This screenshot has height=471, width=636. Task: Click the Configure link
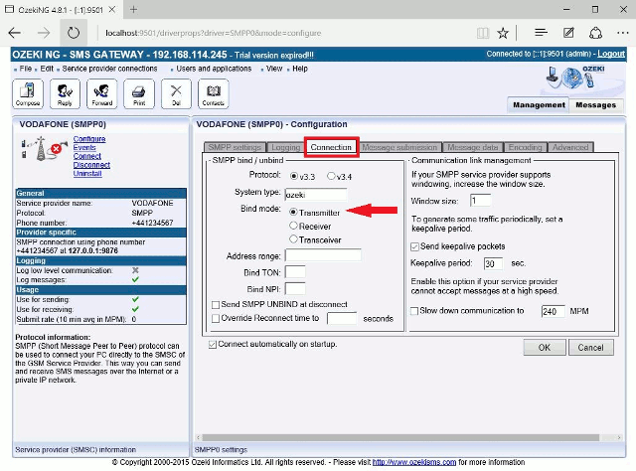pos(89,139)
